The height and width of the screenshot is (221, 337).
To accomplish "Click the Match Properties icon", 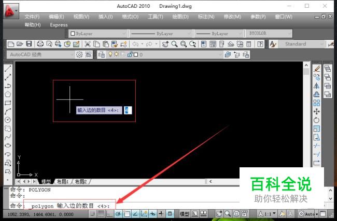I will click(x=115, y=44).
